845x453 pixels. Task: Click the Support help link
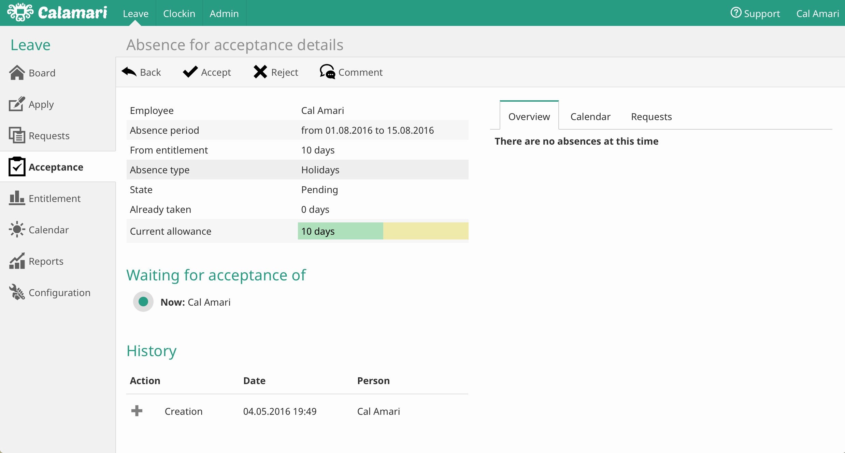[755, 13]
